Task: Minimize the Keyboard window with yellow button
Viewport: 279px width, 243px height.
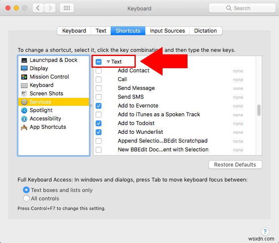Action: click(x=16, y=8)
